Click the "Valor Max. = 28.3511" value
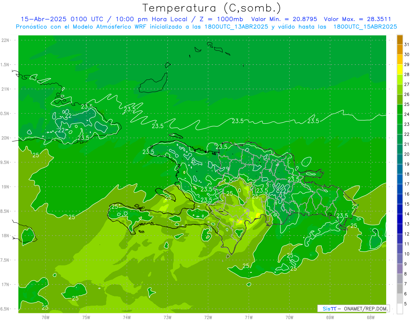Screen dimensions: 416x322 click(358, 19)
